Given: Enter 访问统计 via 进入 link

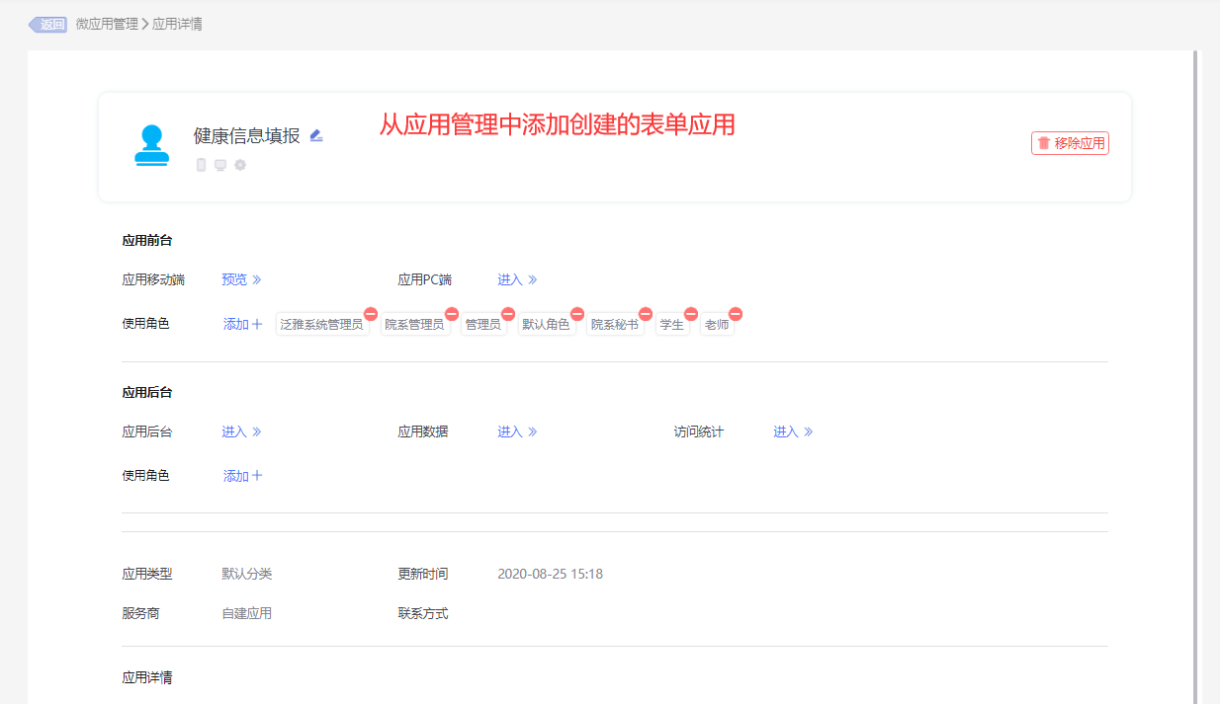Looking at the screenshot, I should click(x=793, y=431).
